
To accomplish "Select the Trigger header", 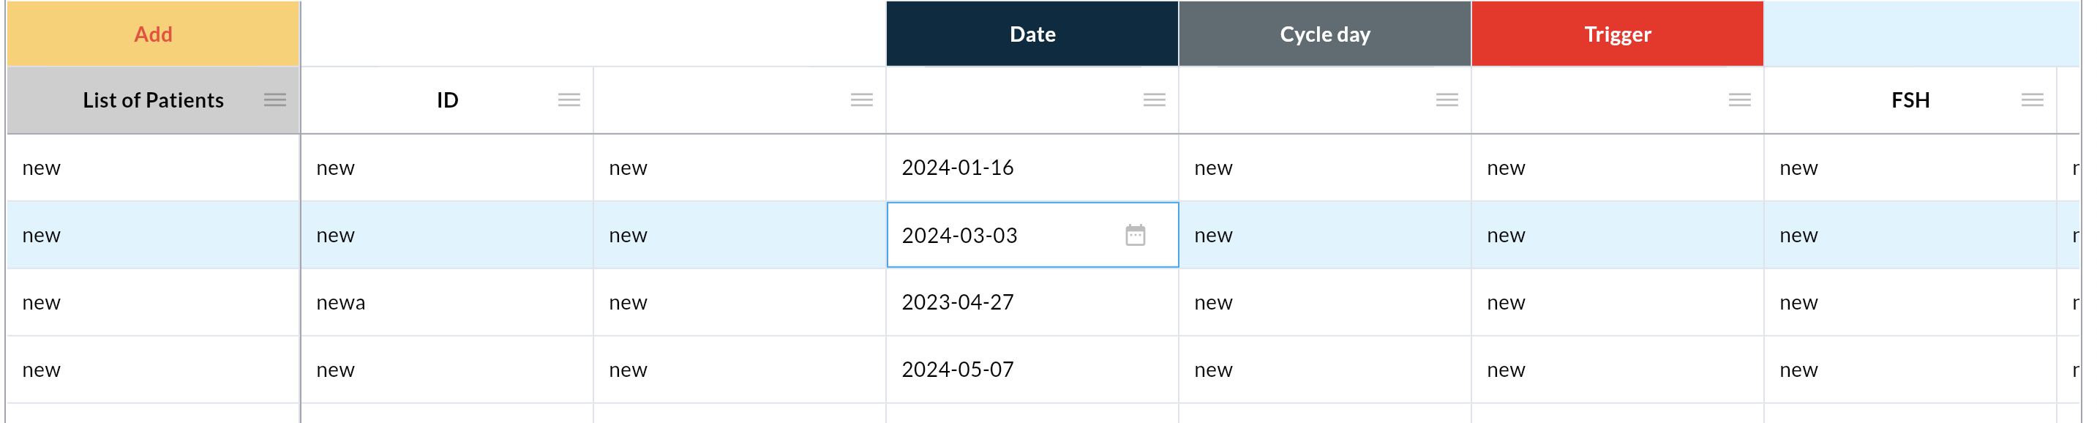I will click(x=1616, y=34).
